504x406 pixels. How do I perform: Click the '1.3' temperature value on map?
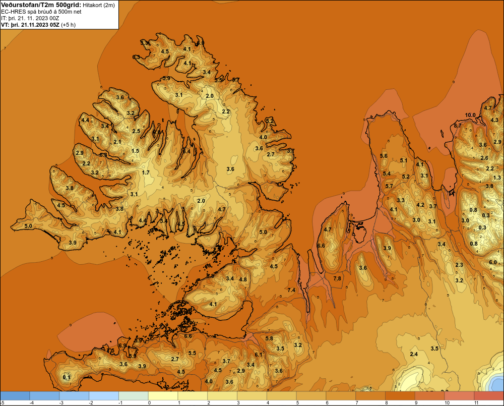[497, 177]
